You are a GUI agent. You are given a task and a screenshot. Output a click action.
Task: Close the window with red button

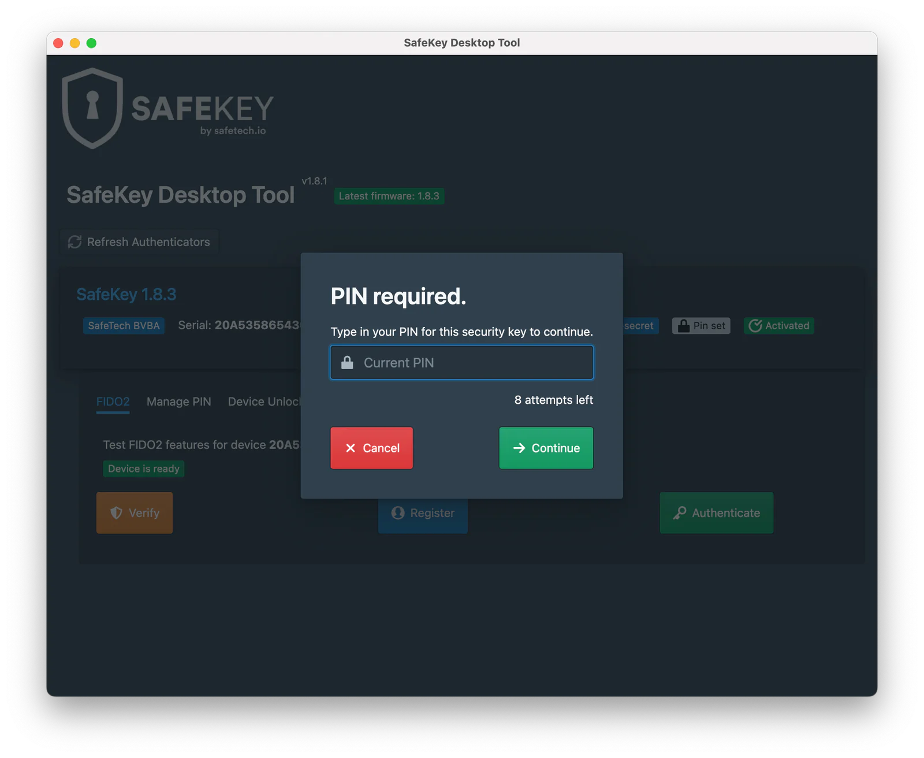coord(58,43)
